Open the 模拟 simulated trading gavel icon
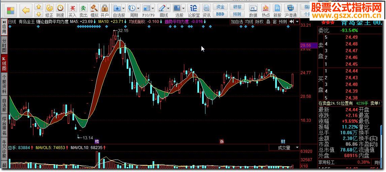The height and width of the screenshot is (172, 386). [94, 11]
